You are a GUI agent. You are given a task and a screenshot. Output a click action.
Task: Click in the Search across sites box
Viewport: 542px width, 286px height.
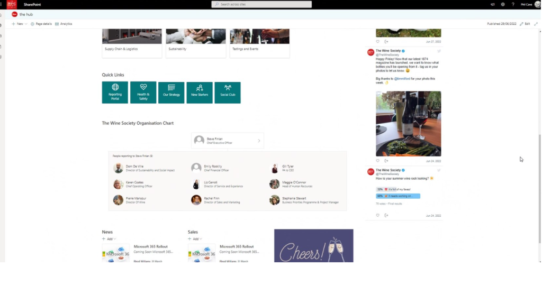(x=261, y=4)
